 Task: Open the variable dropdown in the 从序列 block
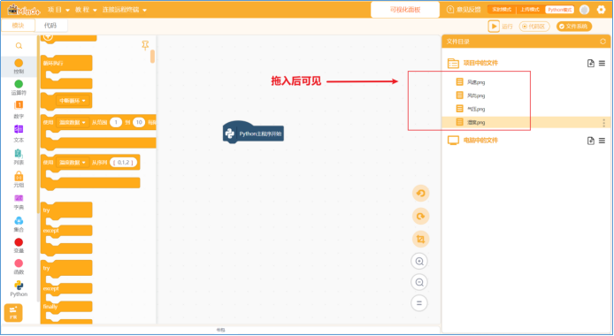click(72, 163)
